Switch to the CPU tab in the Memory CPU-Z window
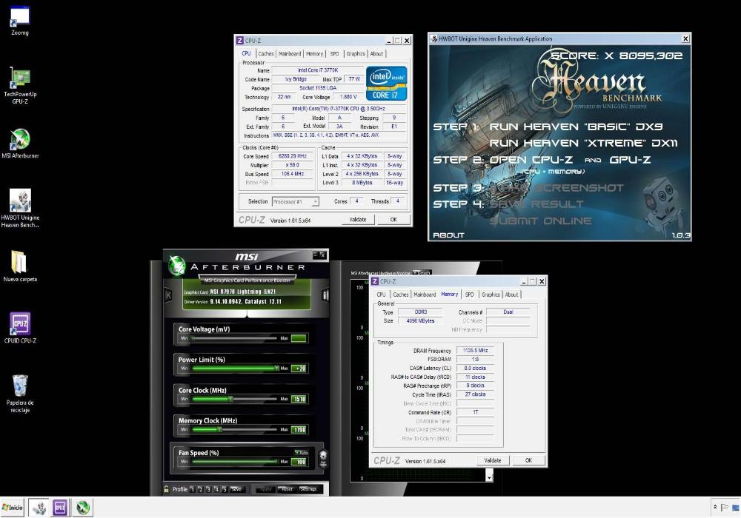The width and height of the screenshot is (741, 518). [x=381, y=295]
